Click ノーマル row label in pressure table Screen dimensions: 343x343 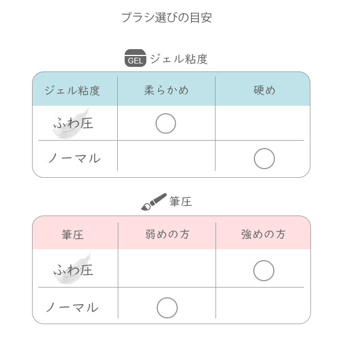click(x=73, y=308)
